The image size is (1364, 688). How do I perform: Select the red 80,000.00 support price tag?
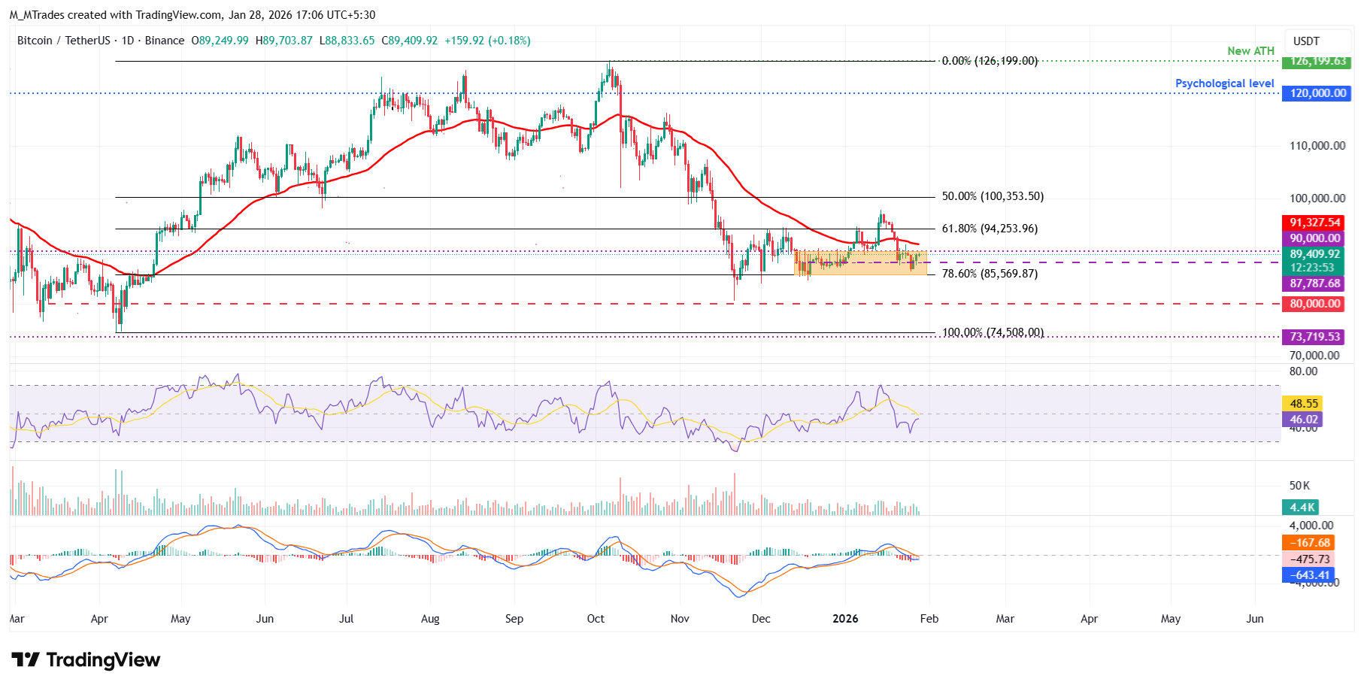(1315, 304)
